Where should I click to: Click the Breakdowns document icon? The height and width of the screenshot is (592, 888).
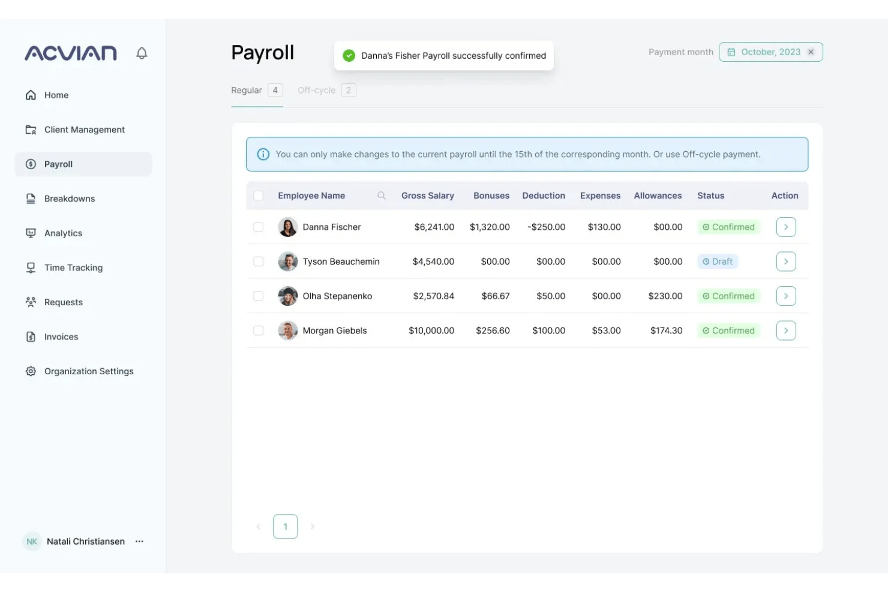(31, 199)
